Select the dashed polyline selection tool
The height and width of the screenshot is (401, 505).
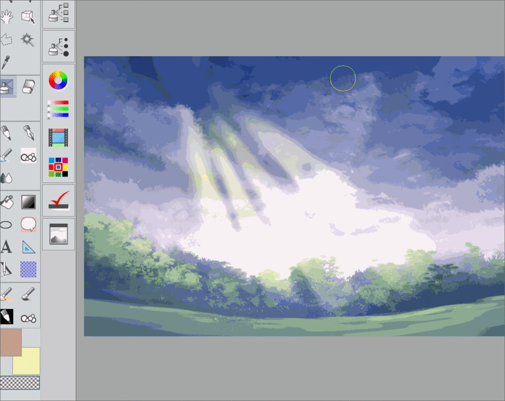coord(6,39)
